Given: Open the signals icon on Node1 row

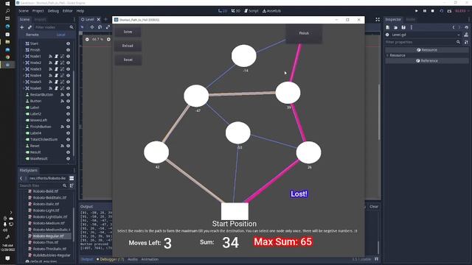Looking at the screenshot, I should (x=51, y=57).
